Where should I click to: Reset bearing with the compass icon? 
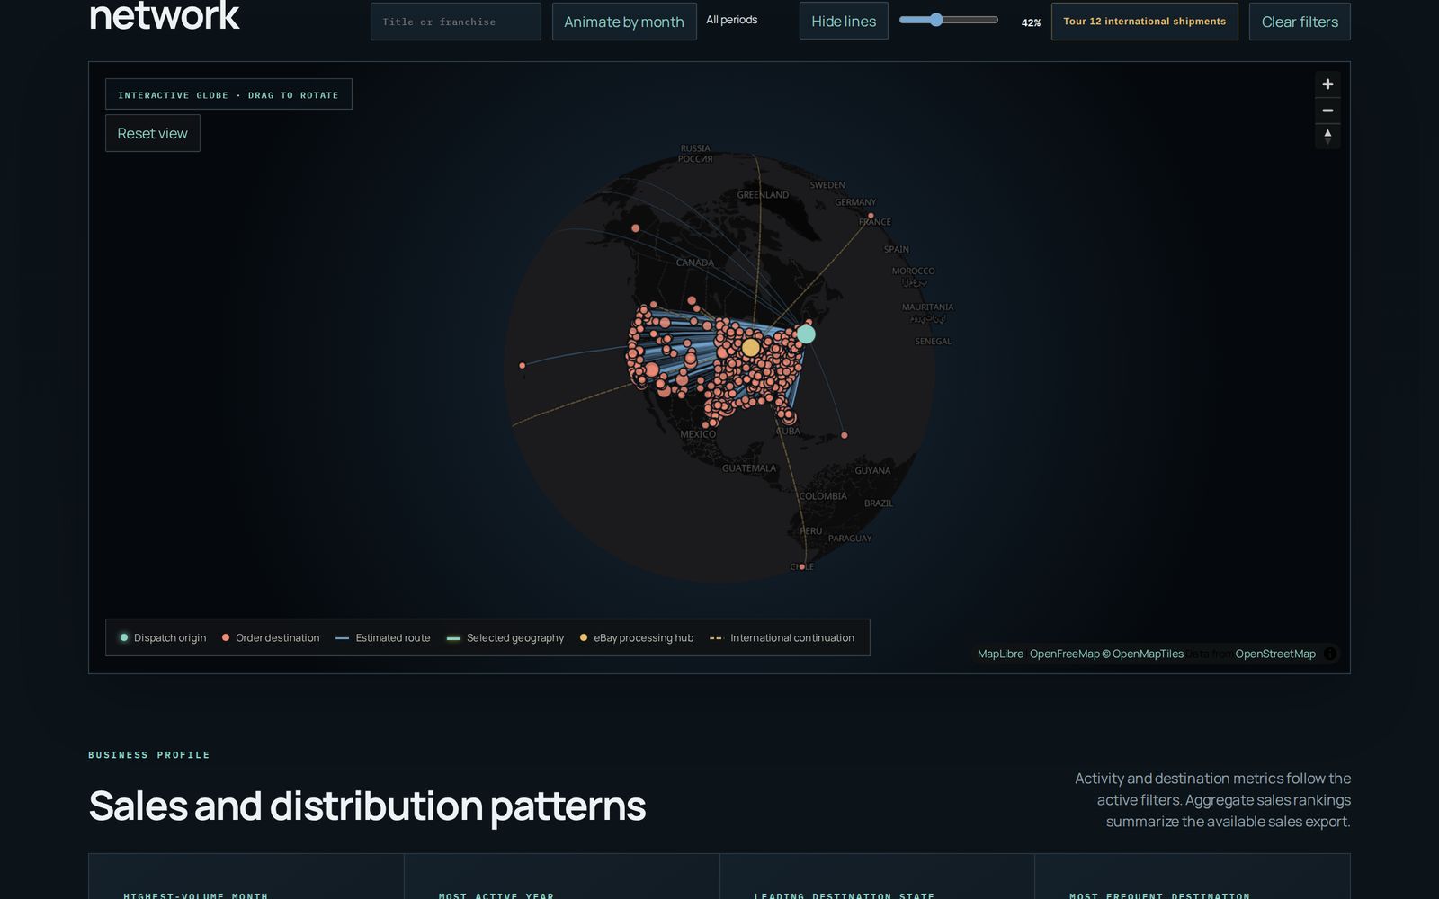1327,137
